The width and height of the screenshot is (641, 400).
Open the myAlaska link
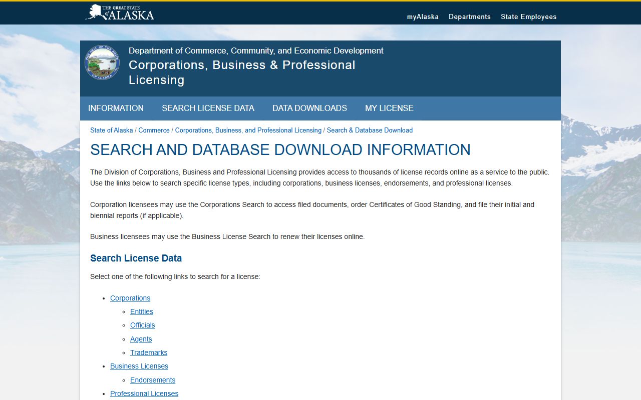coord(423,16)
